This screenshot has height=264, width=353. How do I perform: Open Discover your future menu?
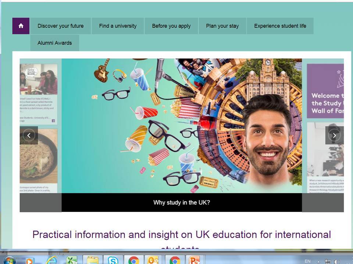(x=61, y=26)
